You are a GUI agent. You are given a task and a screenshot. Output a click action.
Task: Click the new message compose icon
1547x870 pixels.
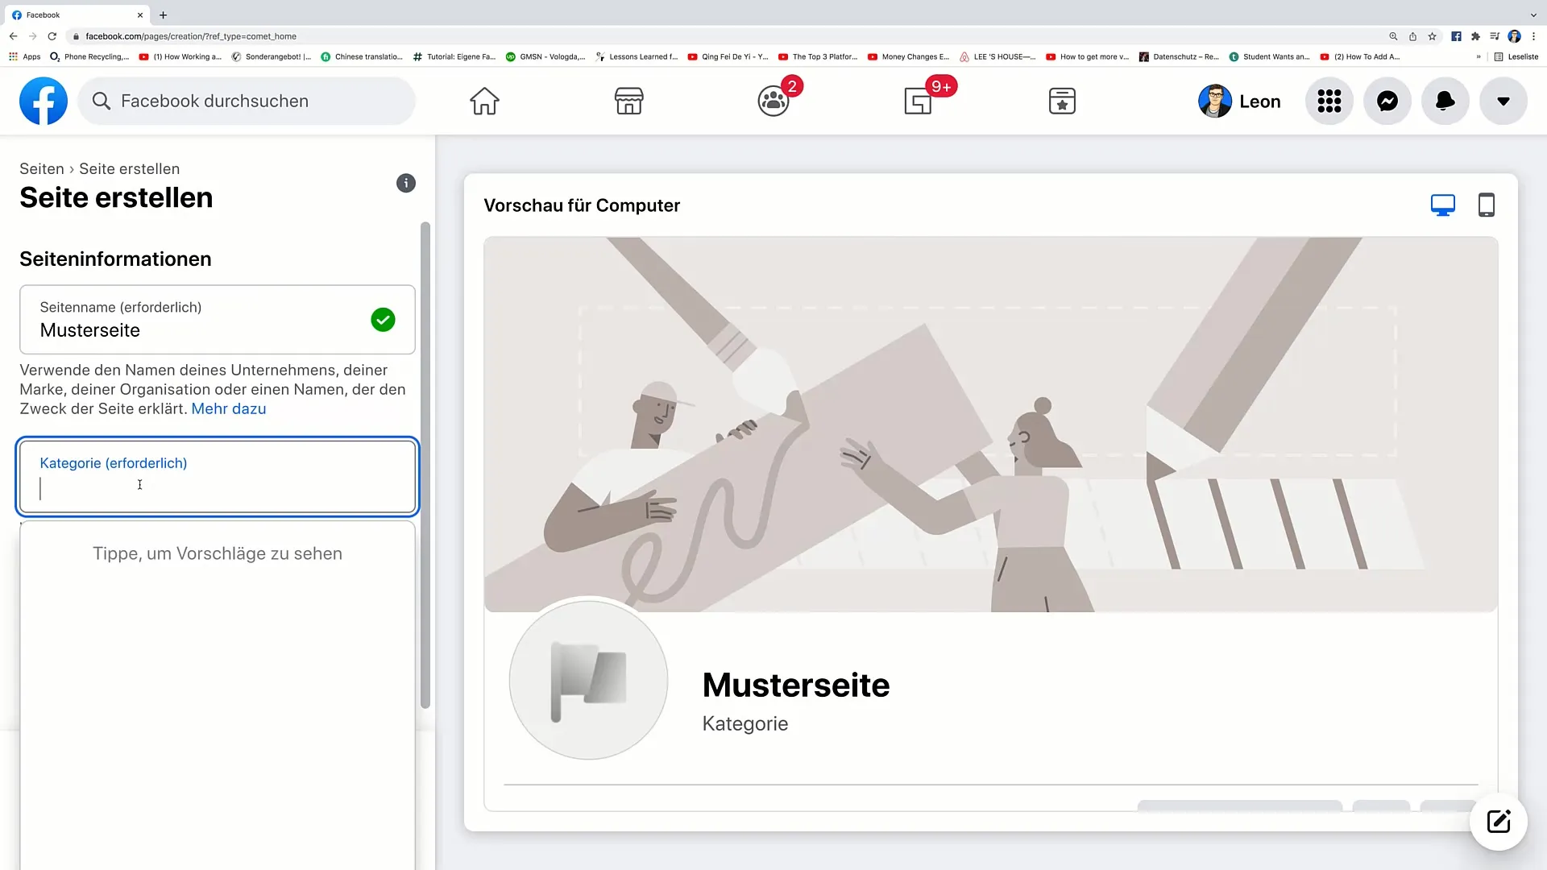(x=1498, y=822)
